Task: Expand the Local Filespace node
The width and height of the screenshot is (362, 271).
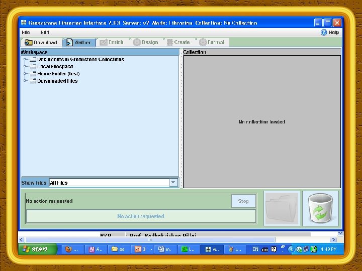Action: pos(25,67)
